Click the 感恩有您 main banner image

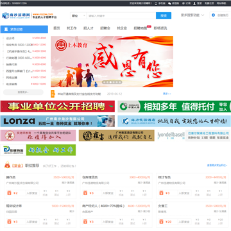tap(112, 62)
